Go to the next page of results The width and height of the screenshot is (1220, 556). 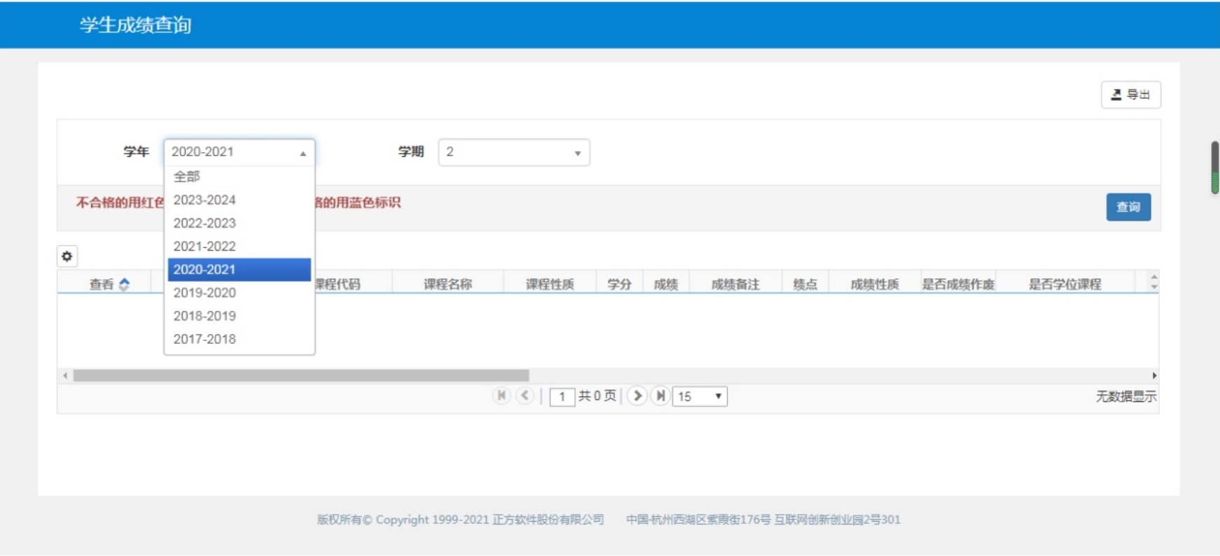[x=637, y=396]
